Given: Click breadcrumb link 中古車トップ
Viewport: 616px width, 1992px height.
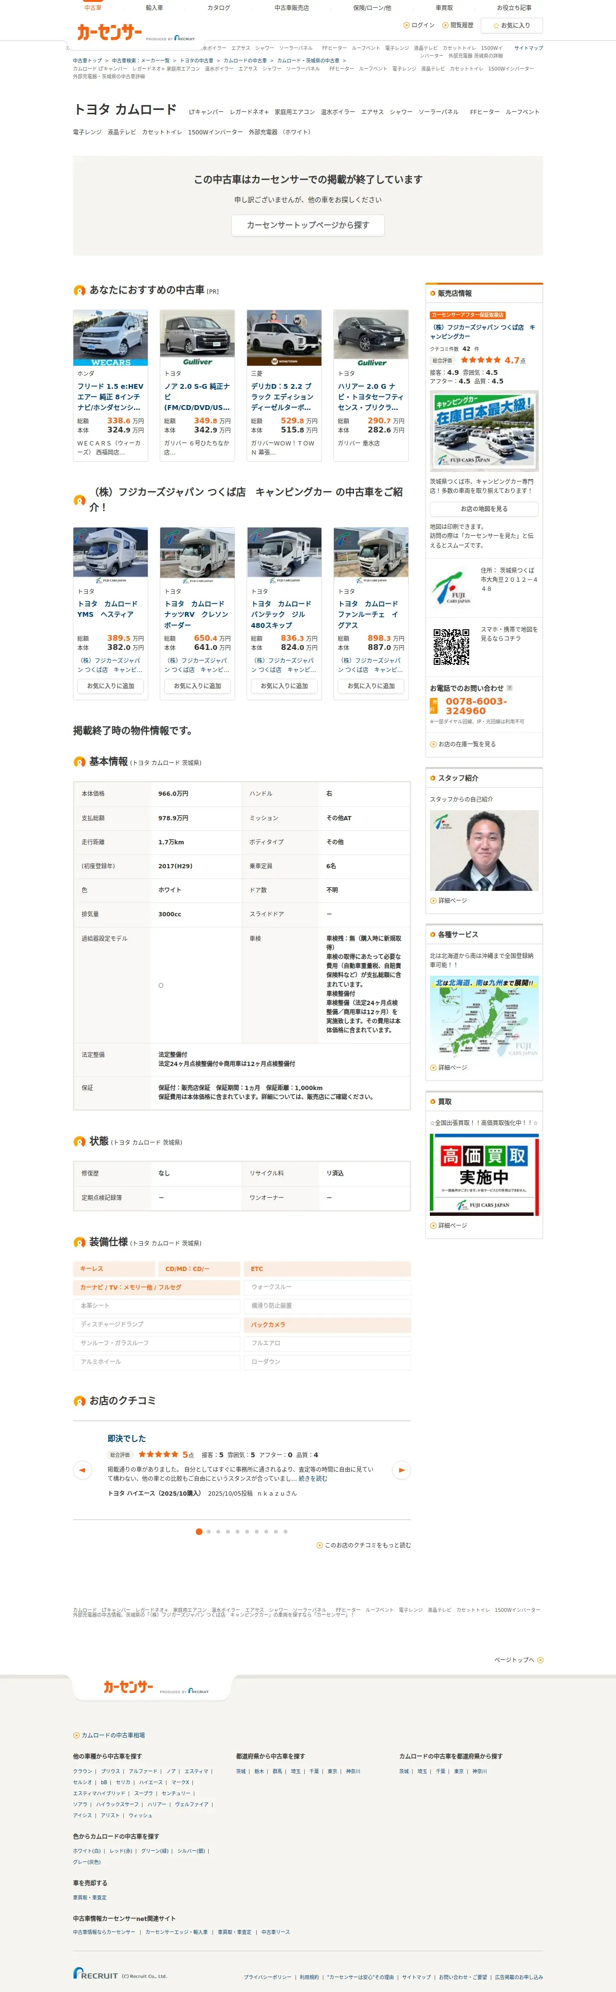Looking at the screenshot, I should pos(87,60).
